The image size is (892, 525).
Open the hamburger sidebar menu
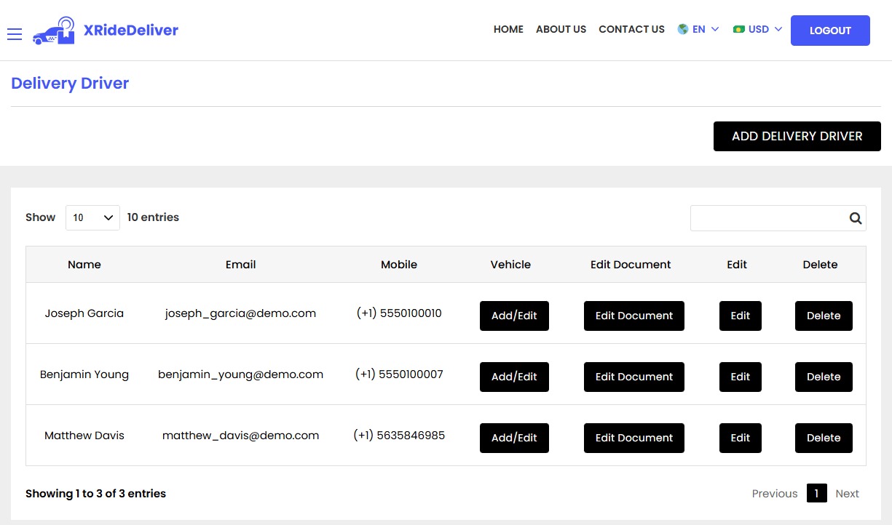click(x=15, y=34)
